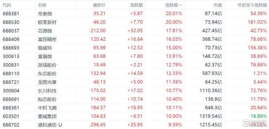Viewport: 269px width, 129px height.
Task: Click the green -16.89% year-to-date value
Action: [x=258, y=117]
